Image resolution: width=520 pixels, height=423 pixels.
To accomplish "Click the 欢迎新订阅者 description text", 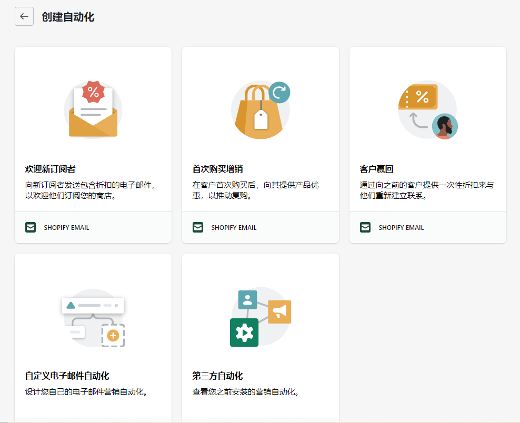I will [x=90, y=190].
